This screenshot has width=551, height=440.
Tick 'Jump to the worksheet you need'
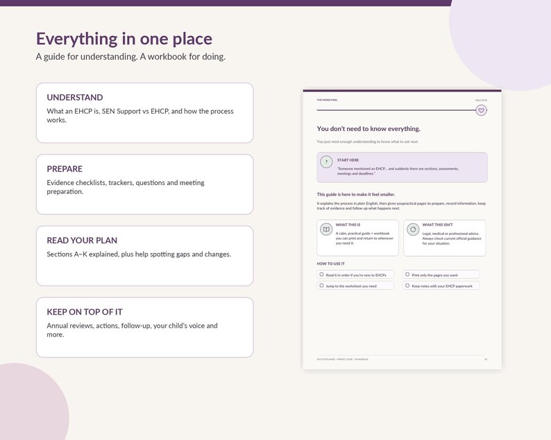321,285
